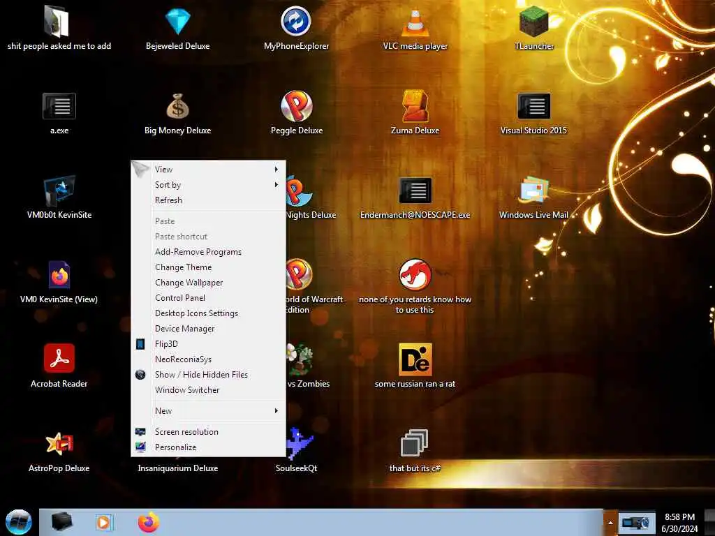Start VLC media player from its cone icon

click(x=415, y=27)
